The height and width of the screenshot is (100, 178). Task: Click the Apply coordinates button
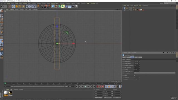click(117, 98)
